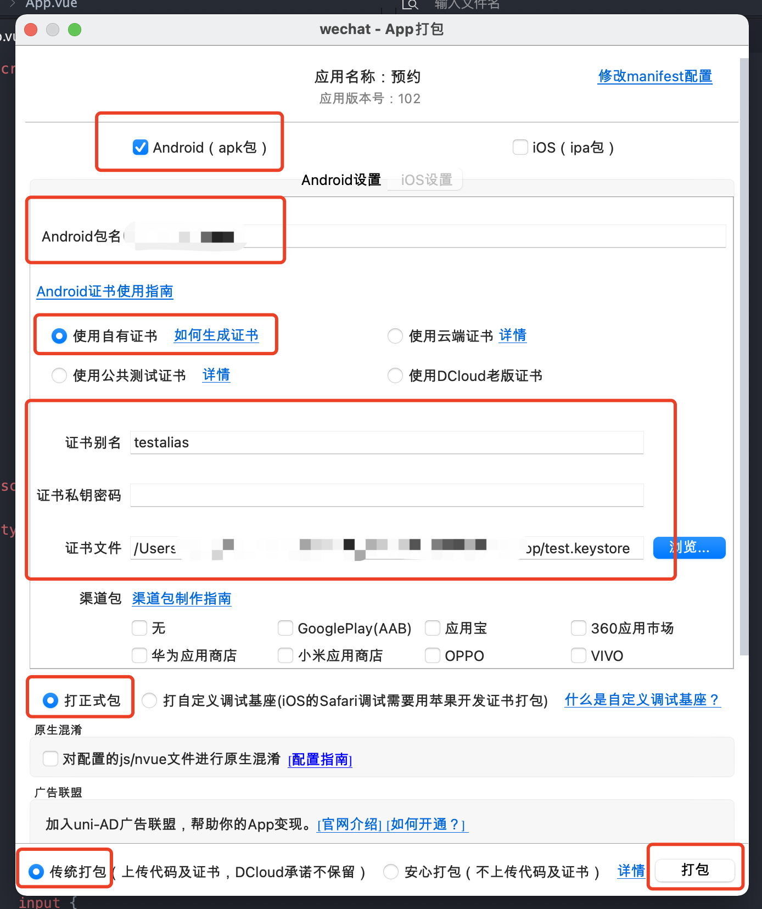762x909 pixels.
Task: Check the GooglePlay(AAB) channel box
Action: pos(285,628)
